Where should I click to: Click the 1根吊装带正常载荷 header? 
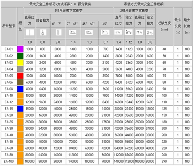tap(68, 11)
